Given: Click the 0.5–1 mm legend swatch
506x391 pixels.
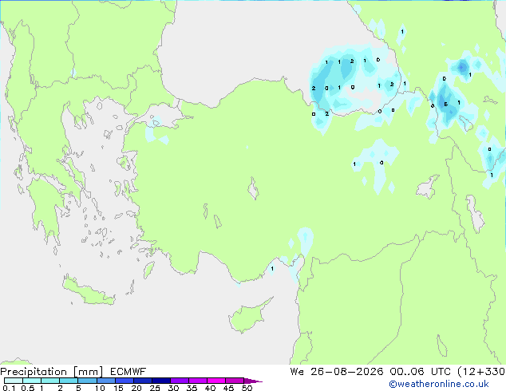Looking at the screenshot, I should [32, 381].
